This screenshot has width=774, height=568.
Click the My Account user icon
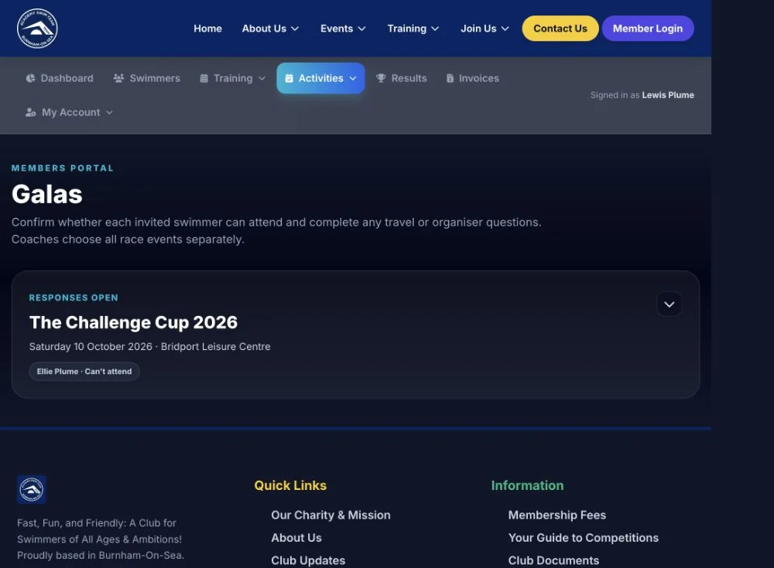click(31, 112)
